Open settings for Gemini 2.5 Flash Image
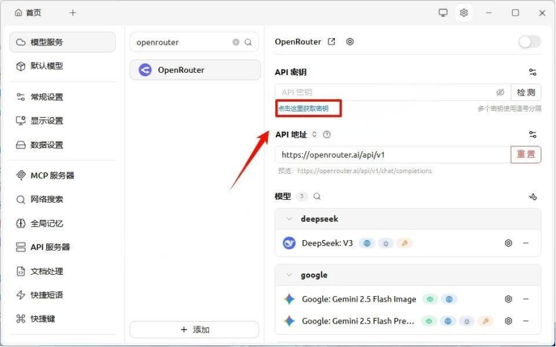556x347 pixels. (508, 299)
